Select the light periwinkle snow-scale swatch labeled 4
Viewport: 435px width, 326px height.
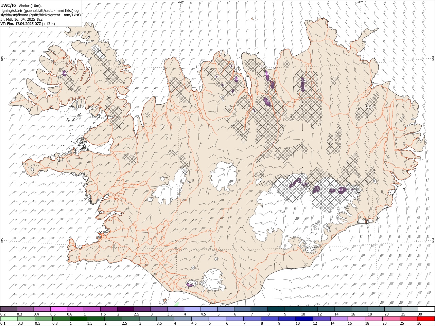(192, 309)
